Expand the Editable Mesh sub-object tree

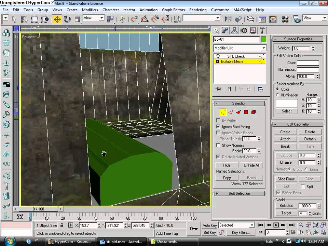217,61
